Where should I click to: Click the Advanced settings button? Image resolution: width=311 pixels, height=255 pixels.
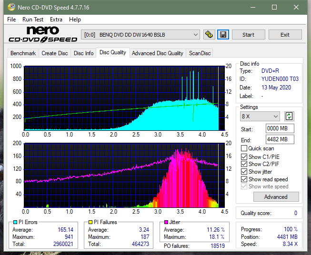276,197
